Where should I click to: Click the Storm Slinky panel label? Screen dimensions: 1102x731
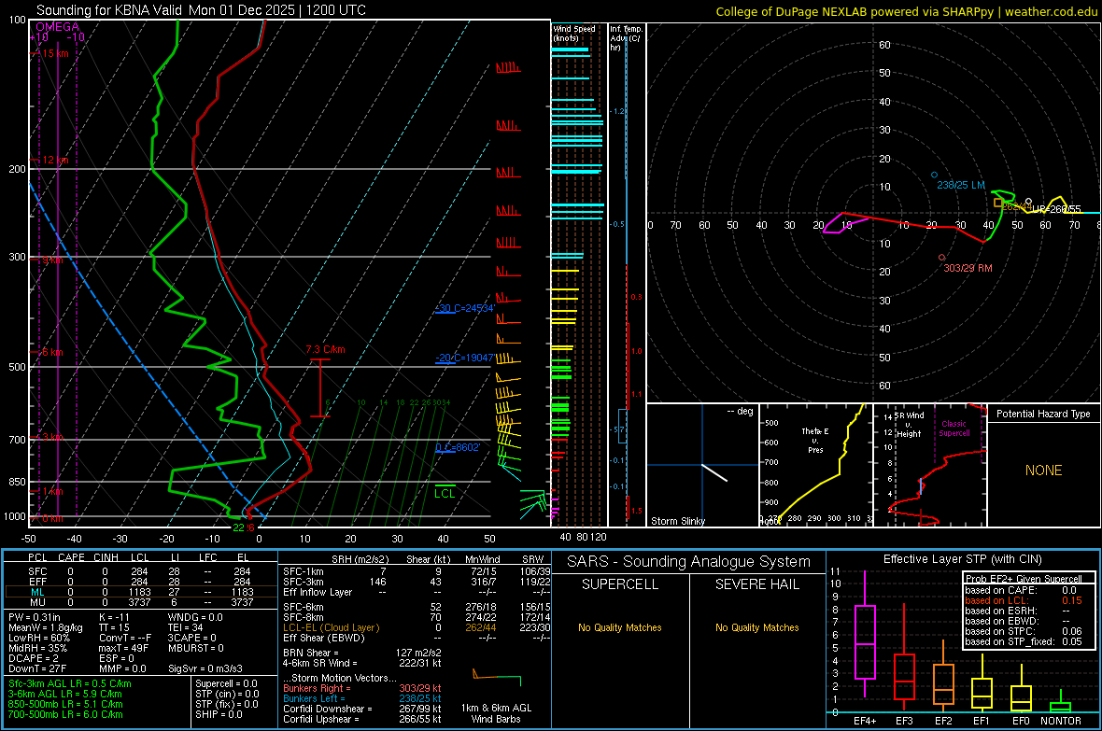pos(677,521)
